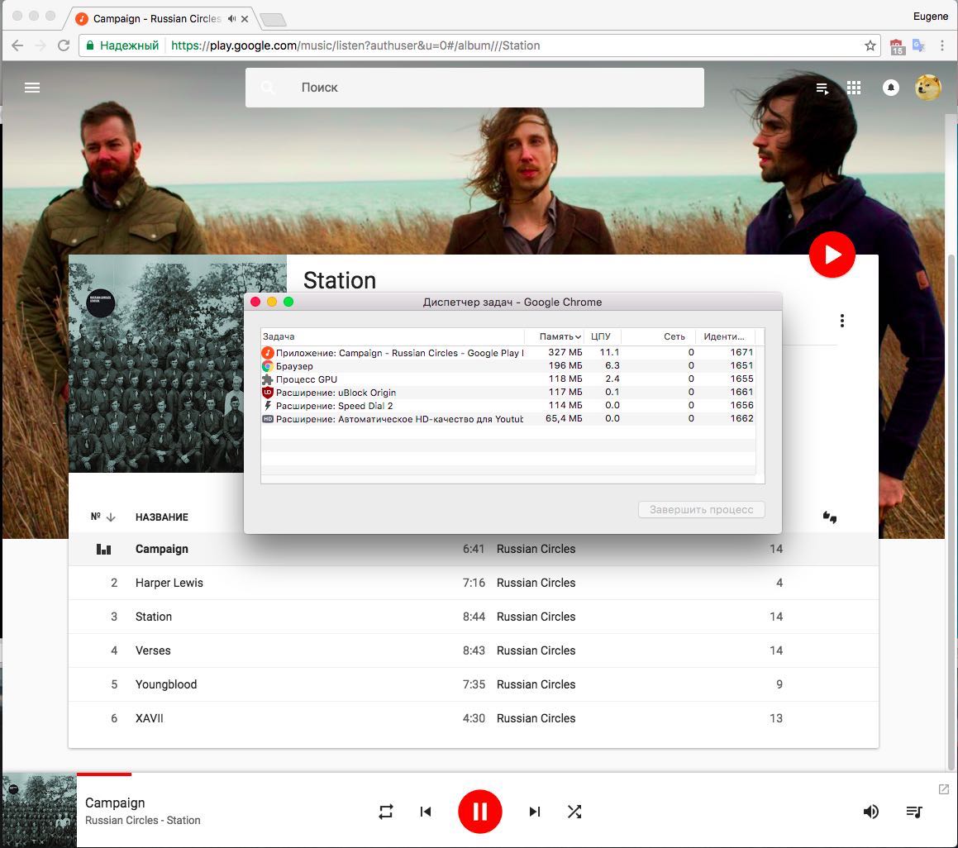Open notifications bell
This screenshot has height=848, width=958.
pyautogui.click(x=891, y=88)
